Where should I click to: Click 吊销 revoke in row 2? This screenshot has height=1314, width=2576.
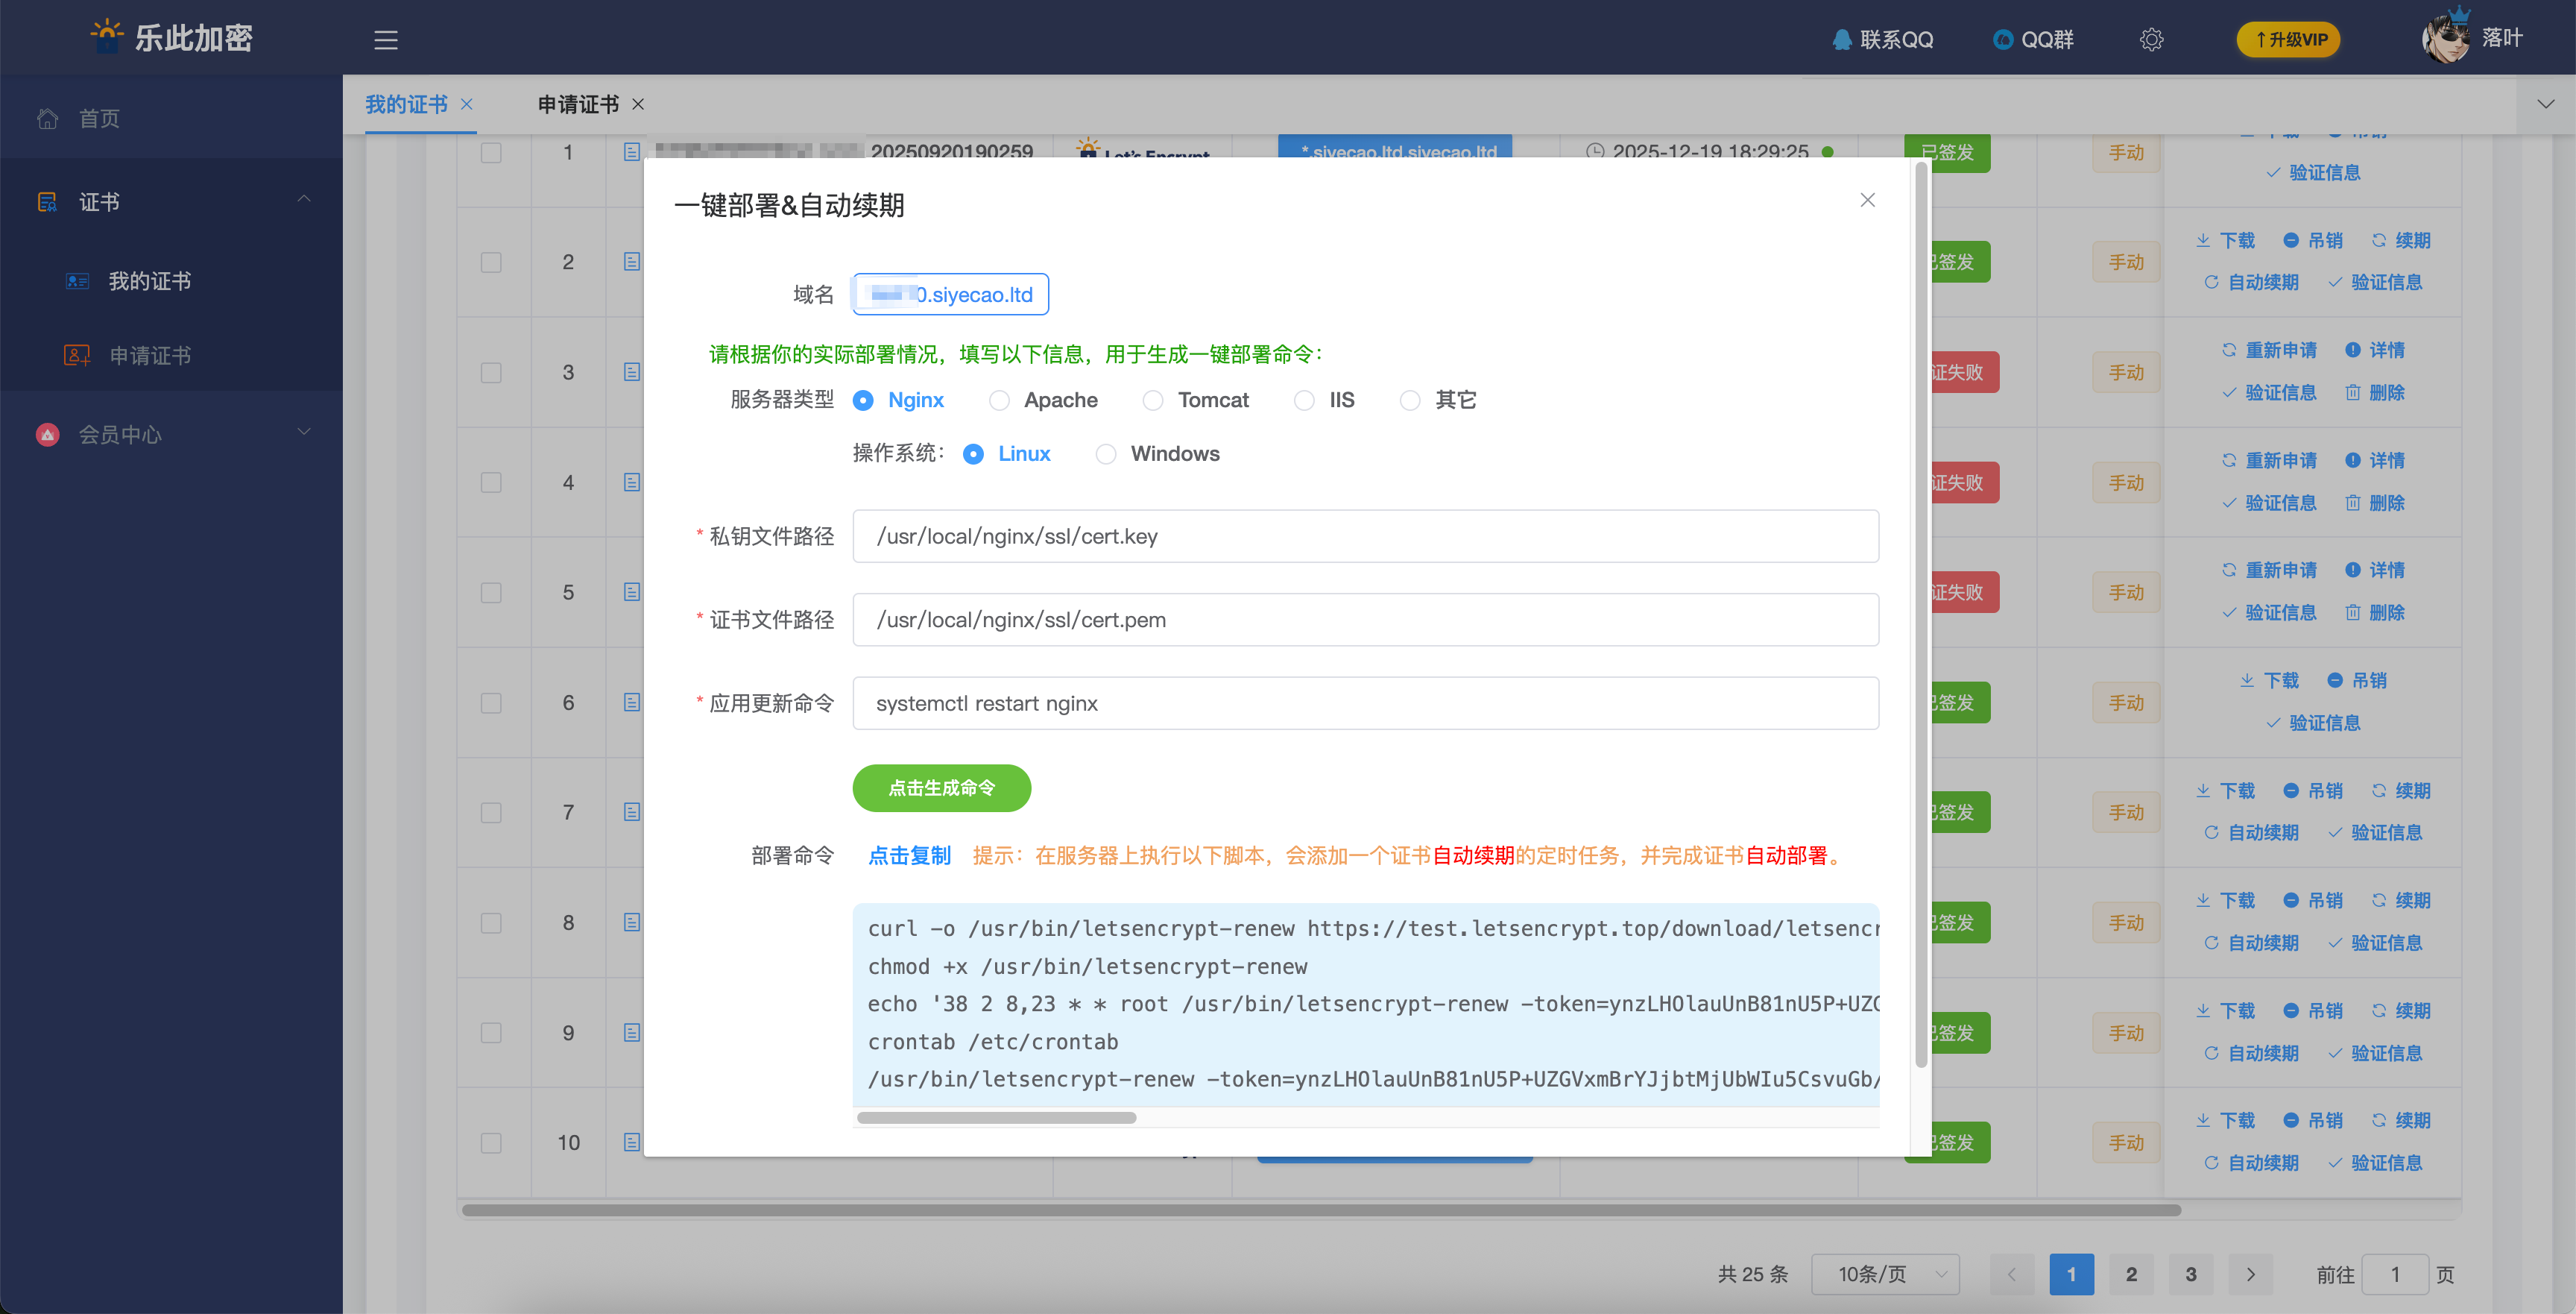[x=2313, y=240]
